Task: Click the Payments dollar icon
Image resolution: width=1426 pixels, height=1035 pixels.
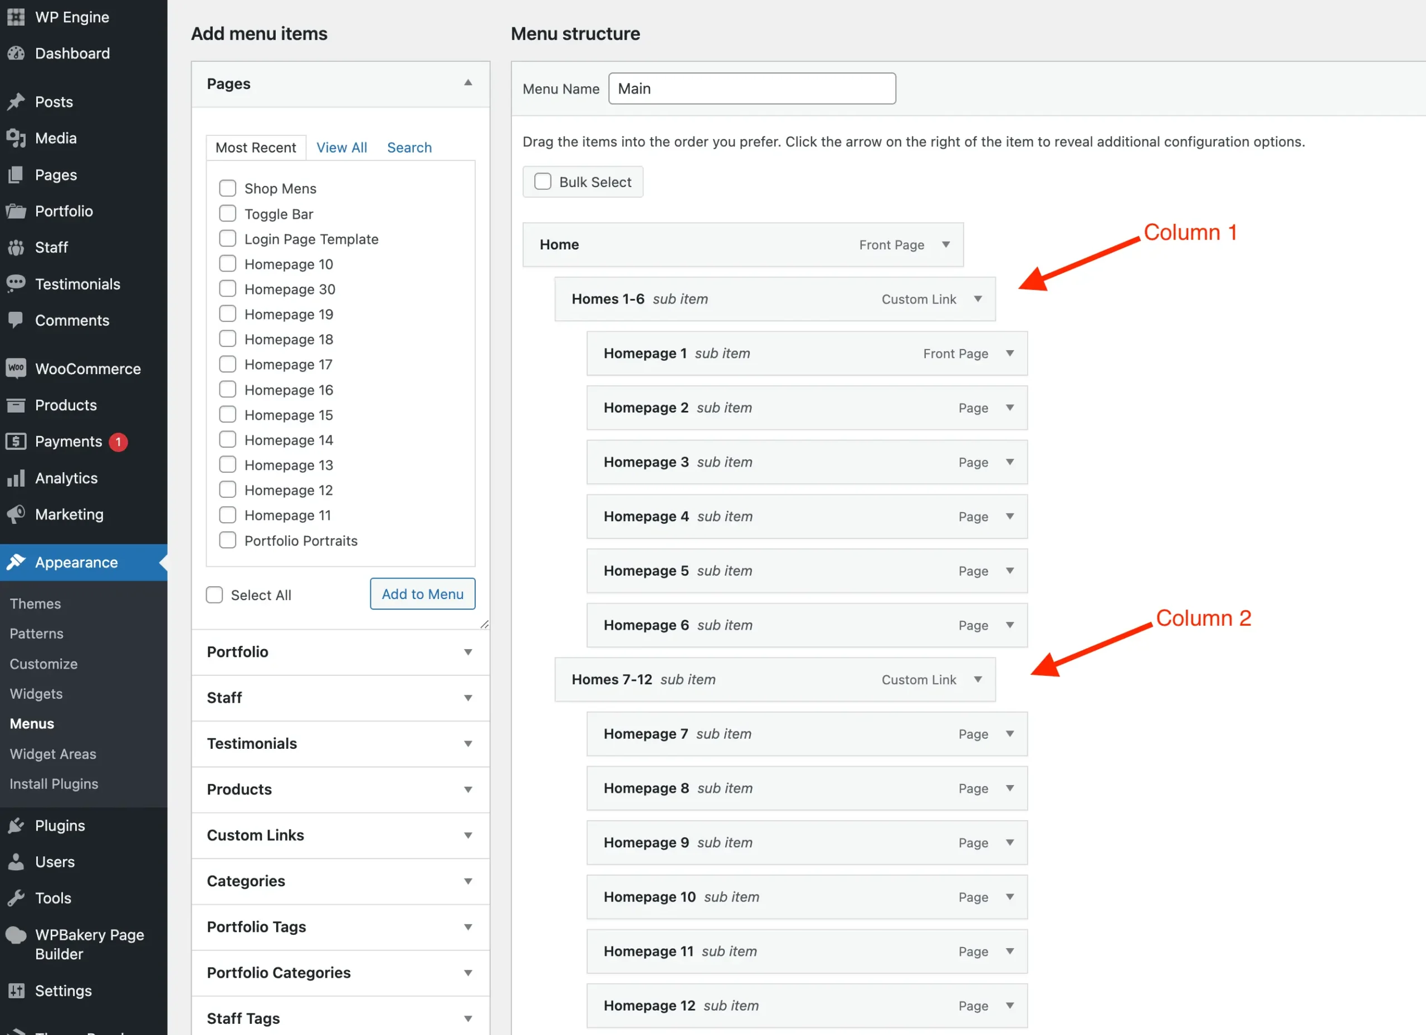Action: click(16, 441)
